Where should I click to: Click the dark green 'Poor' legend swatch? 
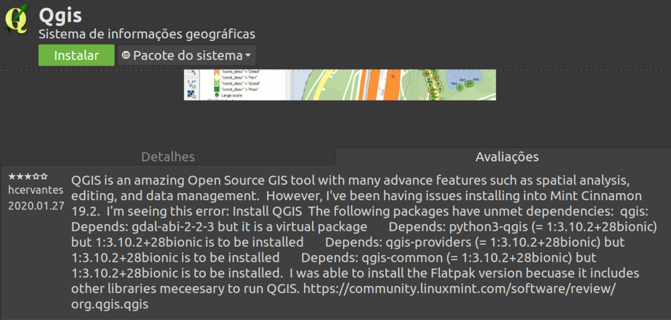coord(217,88)
